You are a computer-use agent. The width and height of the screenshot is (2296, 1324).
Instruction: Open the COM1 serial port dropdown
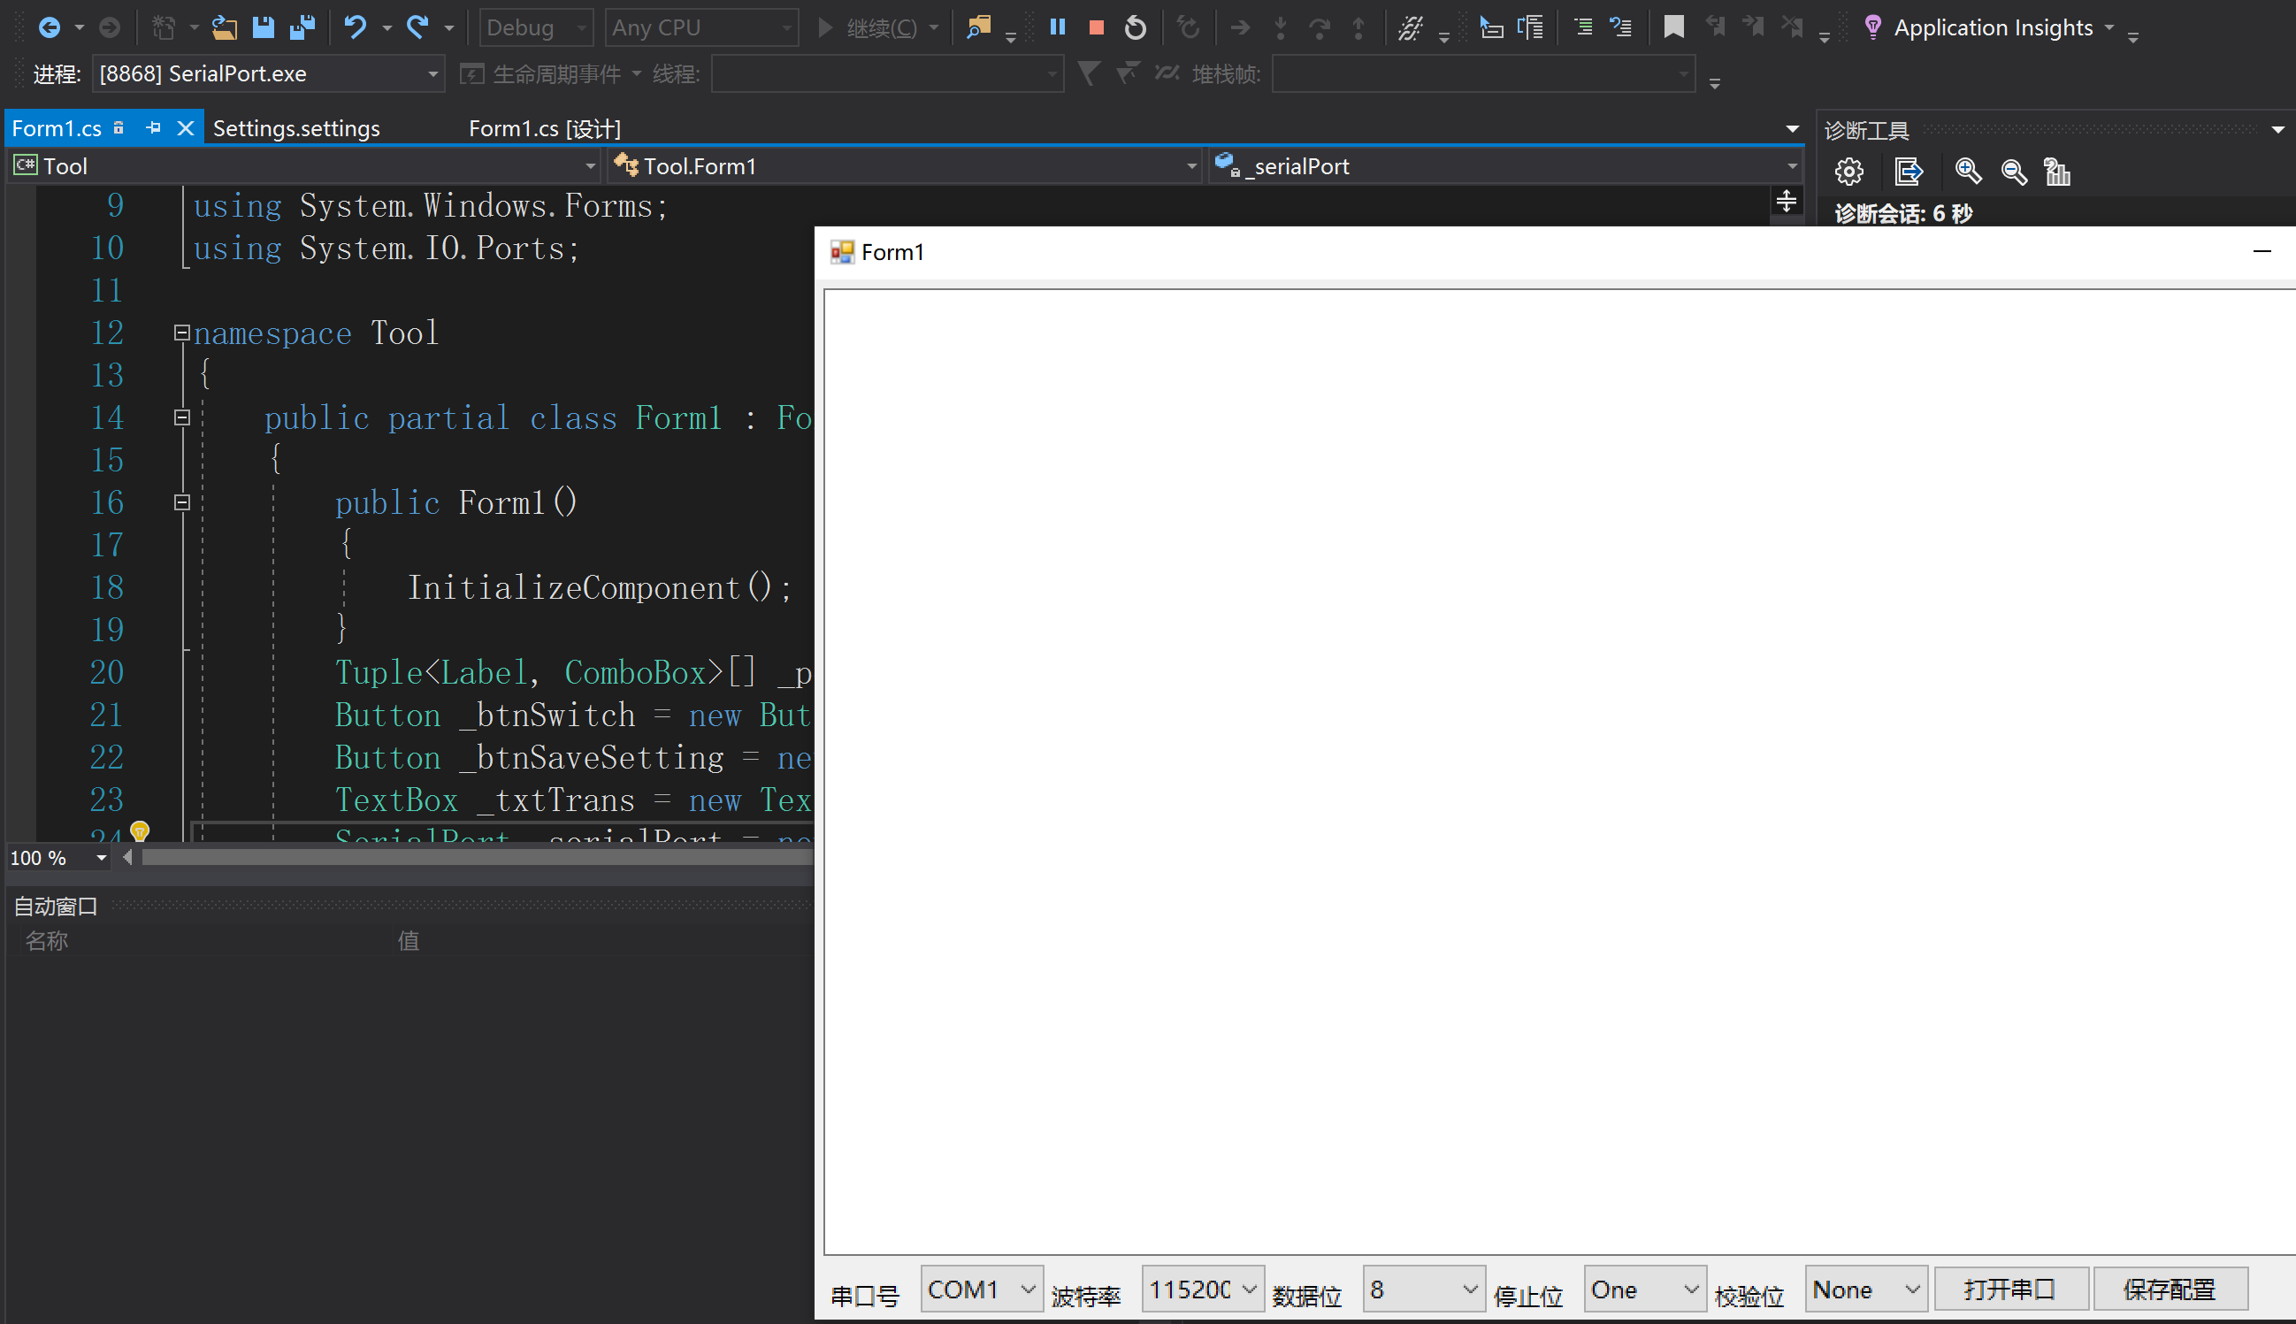pyautogui.click(x=980, y=1289)
